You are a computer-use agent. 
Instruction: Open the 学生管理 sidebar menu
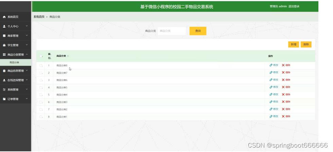pyautogui.click(x=16, y=45)
